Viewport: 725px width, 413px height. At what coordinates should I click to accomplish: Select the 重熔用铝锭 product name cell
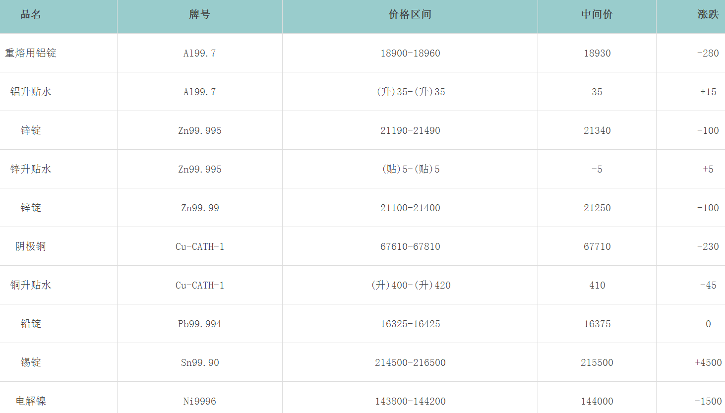point(31,53)
